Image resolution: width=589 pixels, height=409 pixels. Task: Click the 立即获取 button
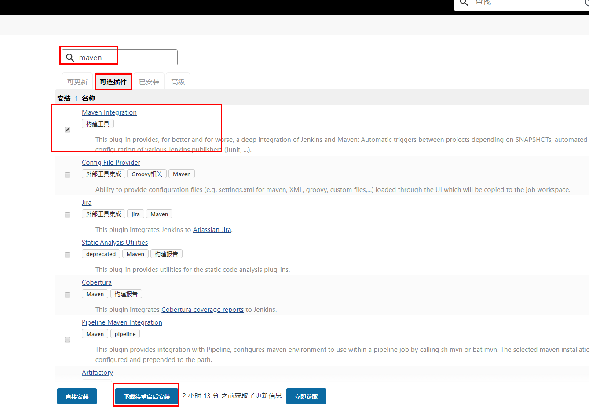coord(306,396)
